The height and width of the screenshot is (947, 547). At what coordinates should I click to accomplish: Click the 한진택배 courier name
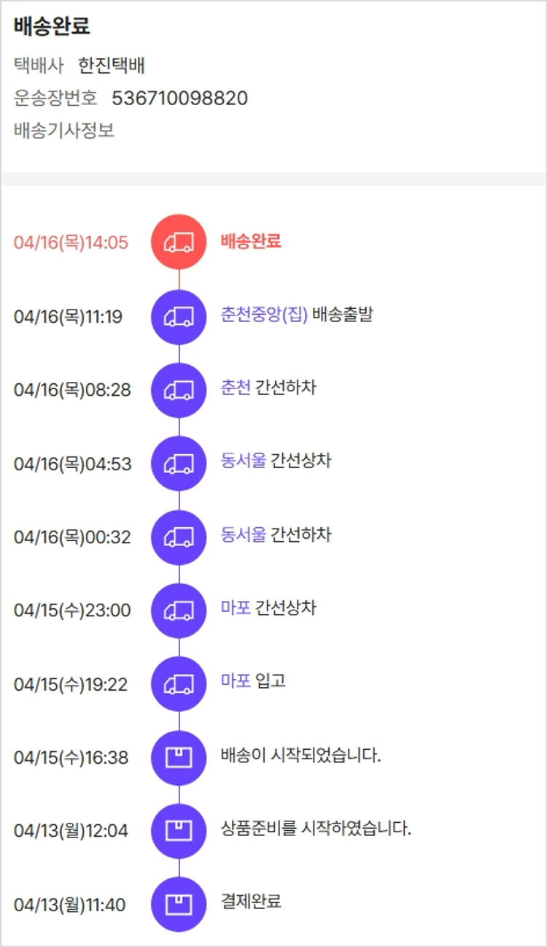click(x=112, y=66)
